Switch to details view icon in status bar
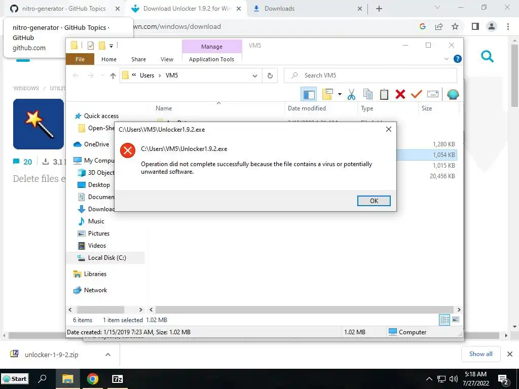 [444, 320]
